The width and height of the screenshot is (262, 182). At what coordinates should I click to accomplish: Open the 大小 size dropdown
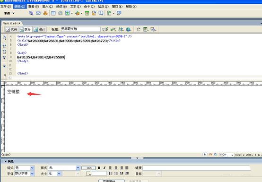pos(59,174)
